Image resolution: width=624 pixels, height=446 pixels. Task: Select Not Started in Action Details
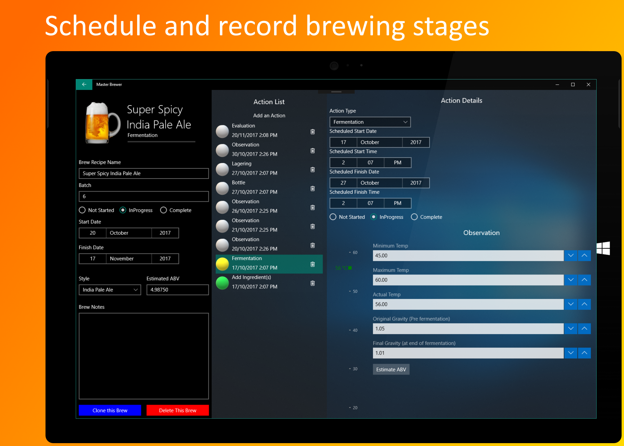point(333,217)
